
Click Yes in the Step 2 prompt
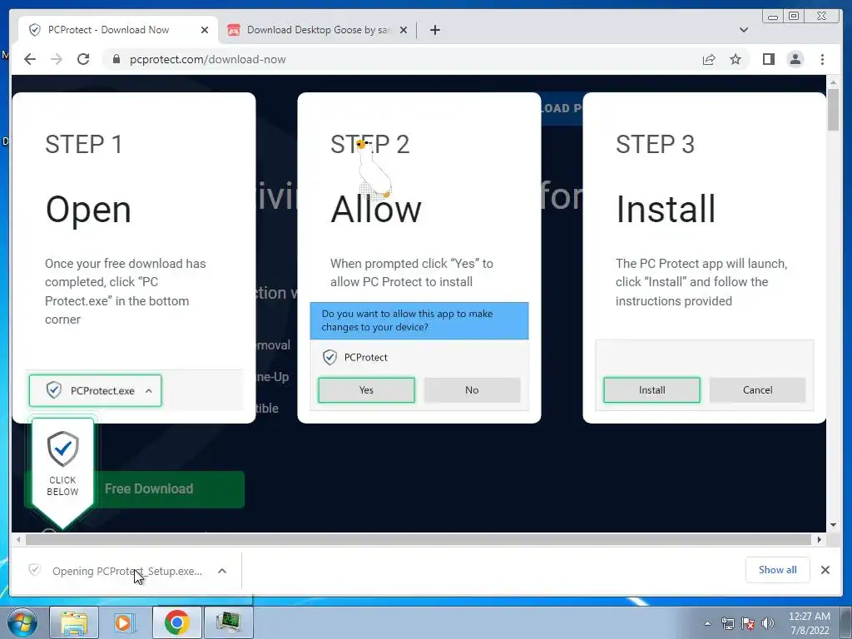[x=366, y=390]
